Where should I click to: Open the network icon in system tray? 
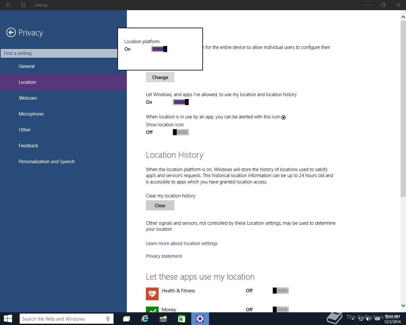361,319
